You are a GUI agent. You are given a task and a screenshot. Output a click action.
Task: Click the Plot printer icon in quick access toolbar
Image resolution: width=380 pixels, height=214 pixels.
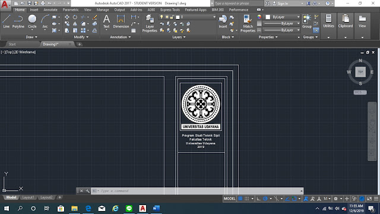(43, 4)
